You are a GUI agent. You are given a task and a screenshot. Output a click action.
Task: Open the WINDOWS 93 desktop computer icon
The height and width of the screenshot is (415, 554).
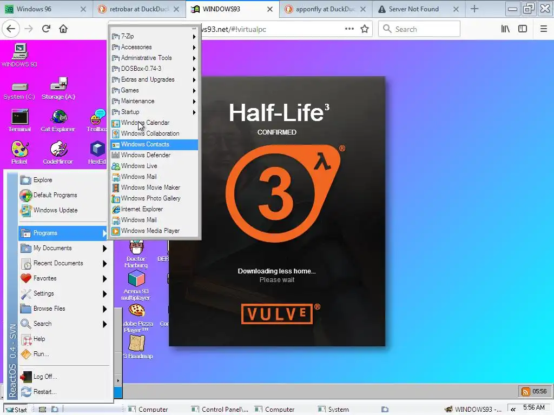pyautogui.click(x=19, y=56)
